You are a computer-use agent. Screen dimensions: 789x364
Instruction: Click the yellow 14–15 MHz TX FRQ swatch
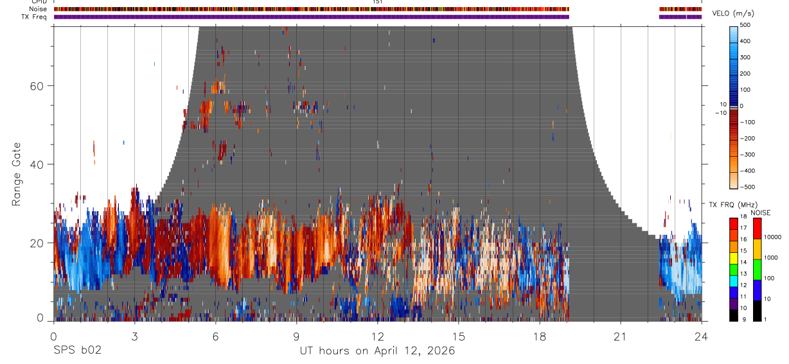734,258
